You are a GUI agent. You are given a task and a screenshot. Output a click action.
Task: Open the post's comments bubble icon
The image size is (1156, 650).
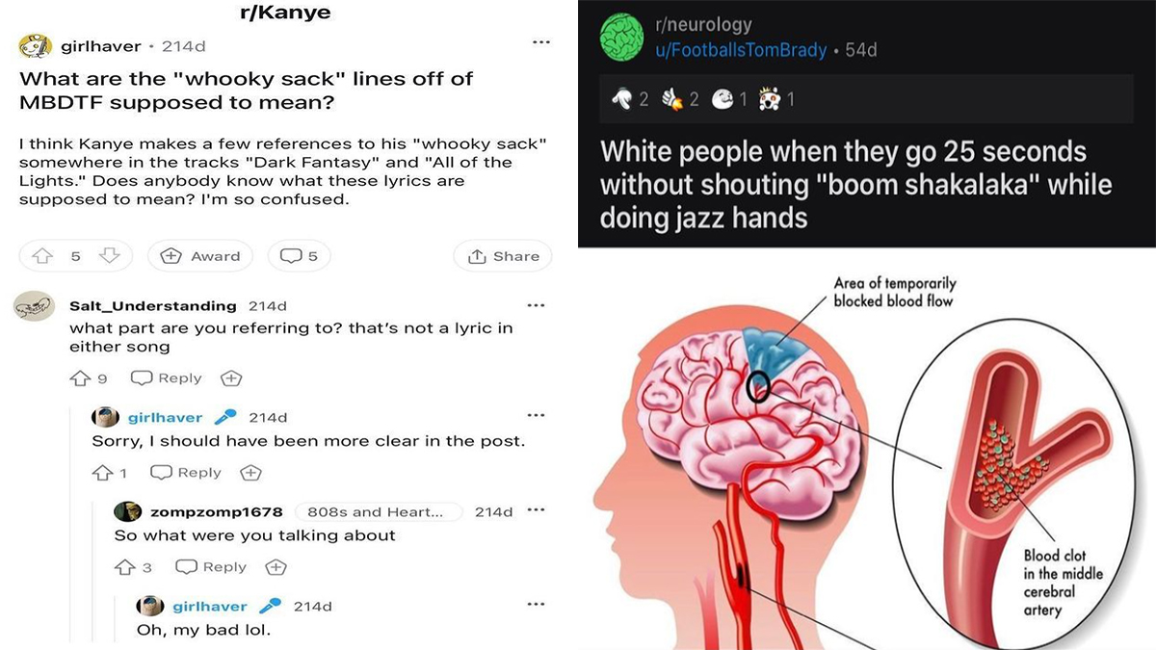point(291,255)
